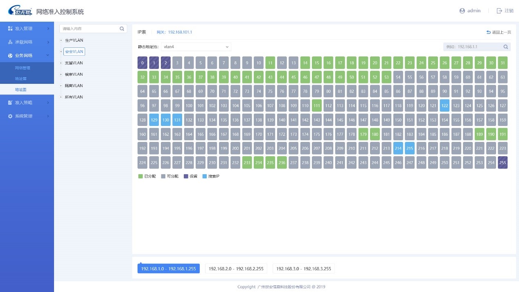The image size is (519, 292).
Task: Expand the 生产VLAN tree node
Action: (61, 40)
